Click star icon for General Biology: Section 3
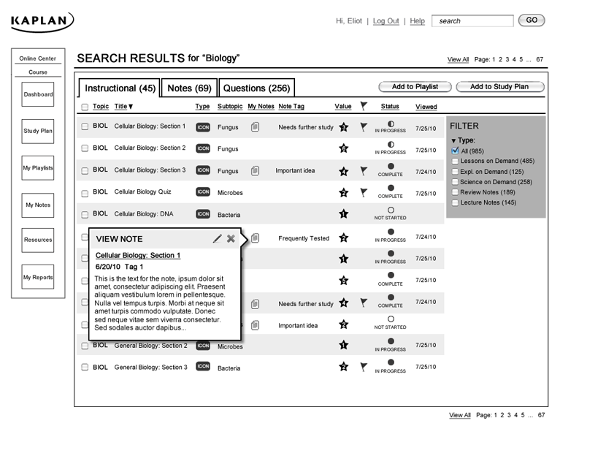The image size is (606, 456). 343,367
